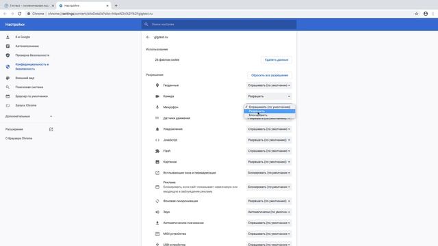This screenshot has width=438, height=246.
Task: Click the browser back arrow
Action: click(5, 14)
